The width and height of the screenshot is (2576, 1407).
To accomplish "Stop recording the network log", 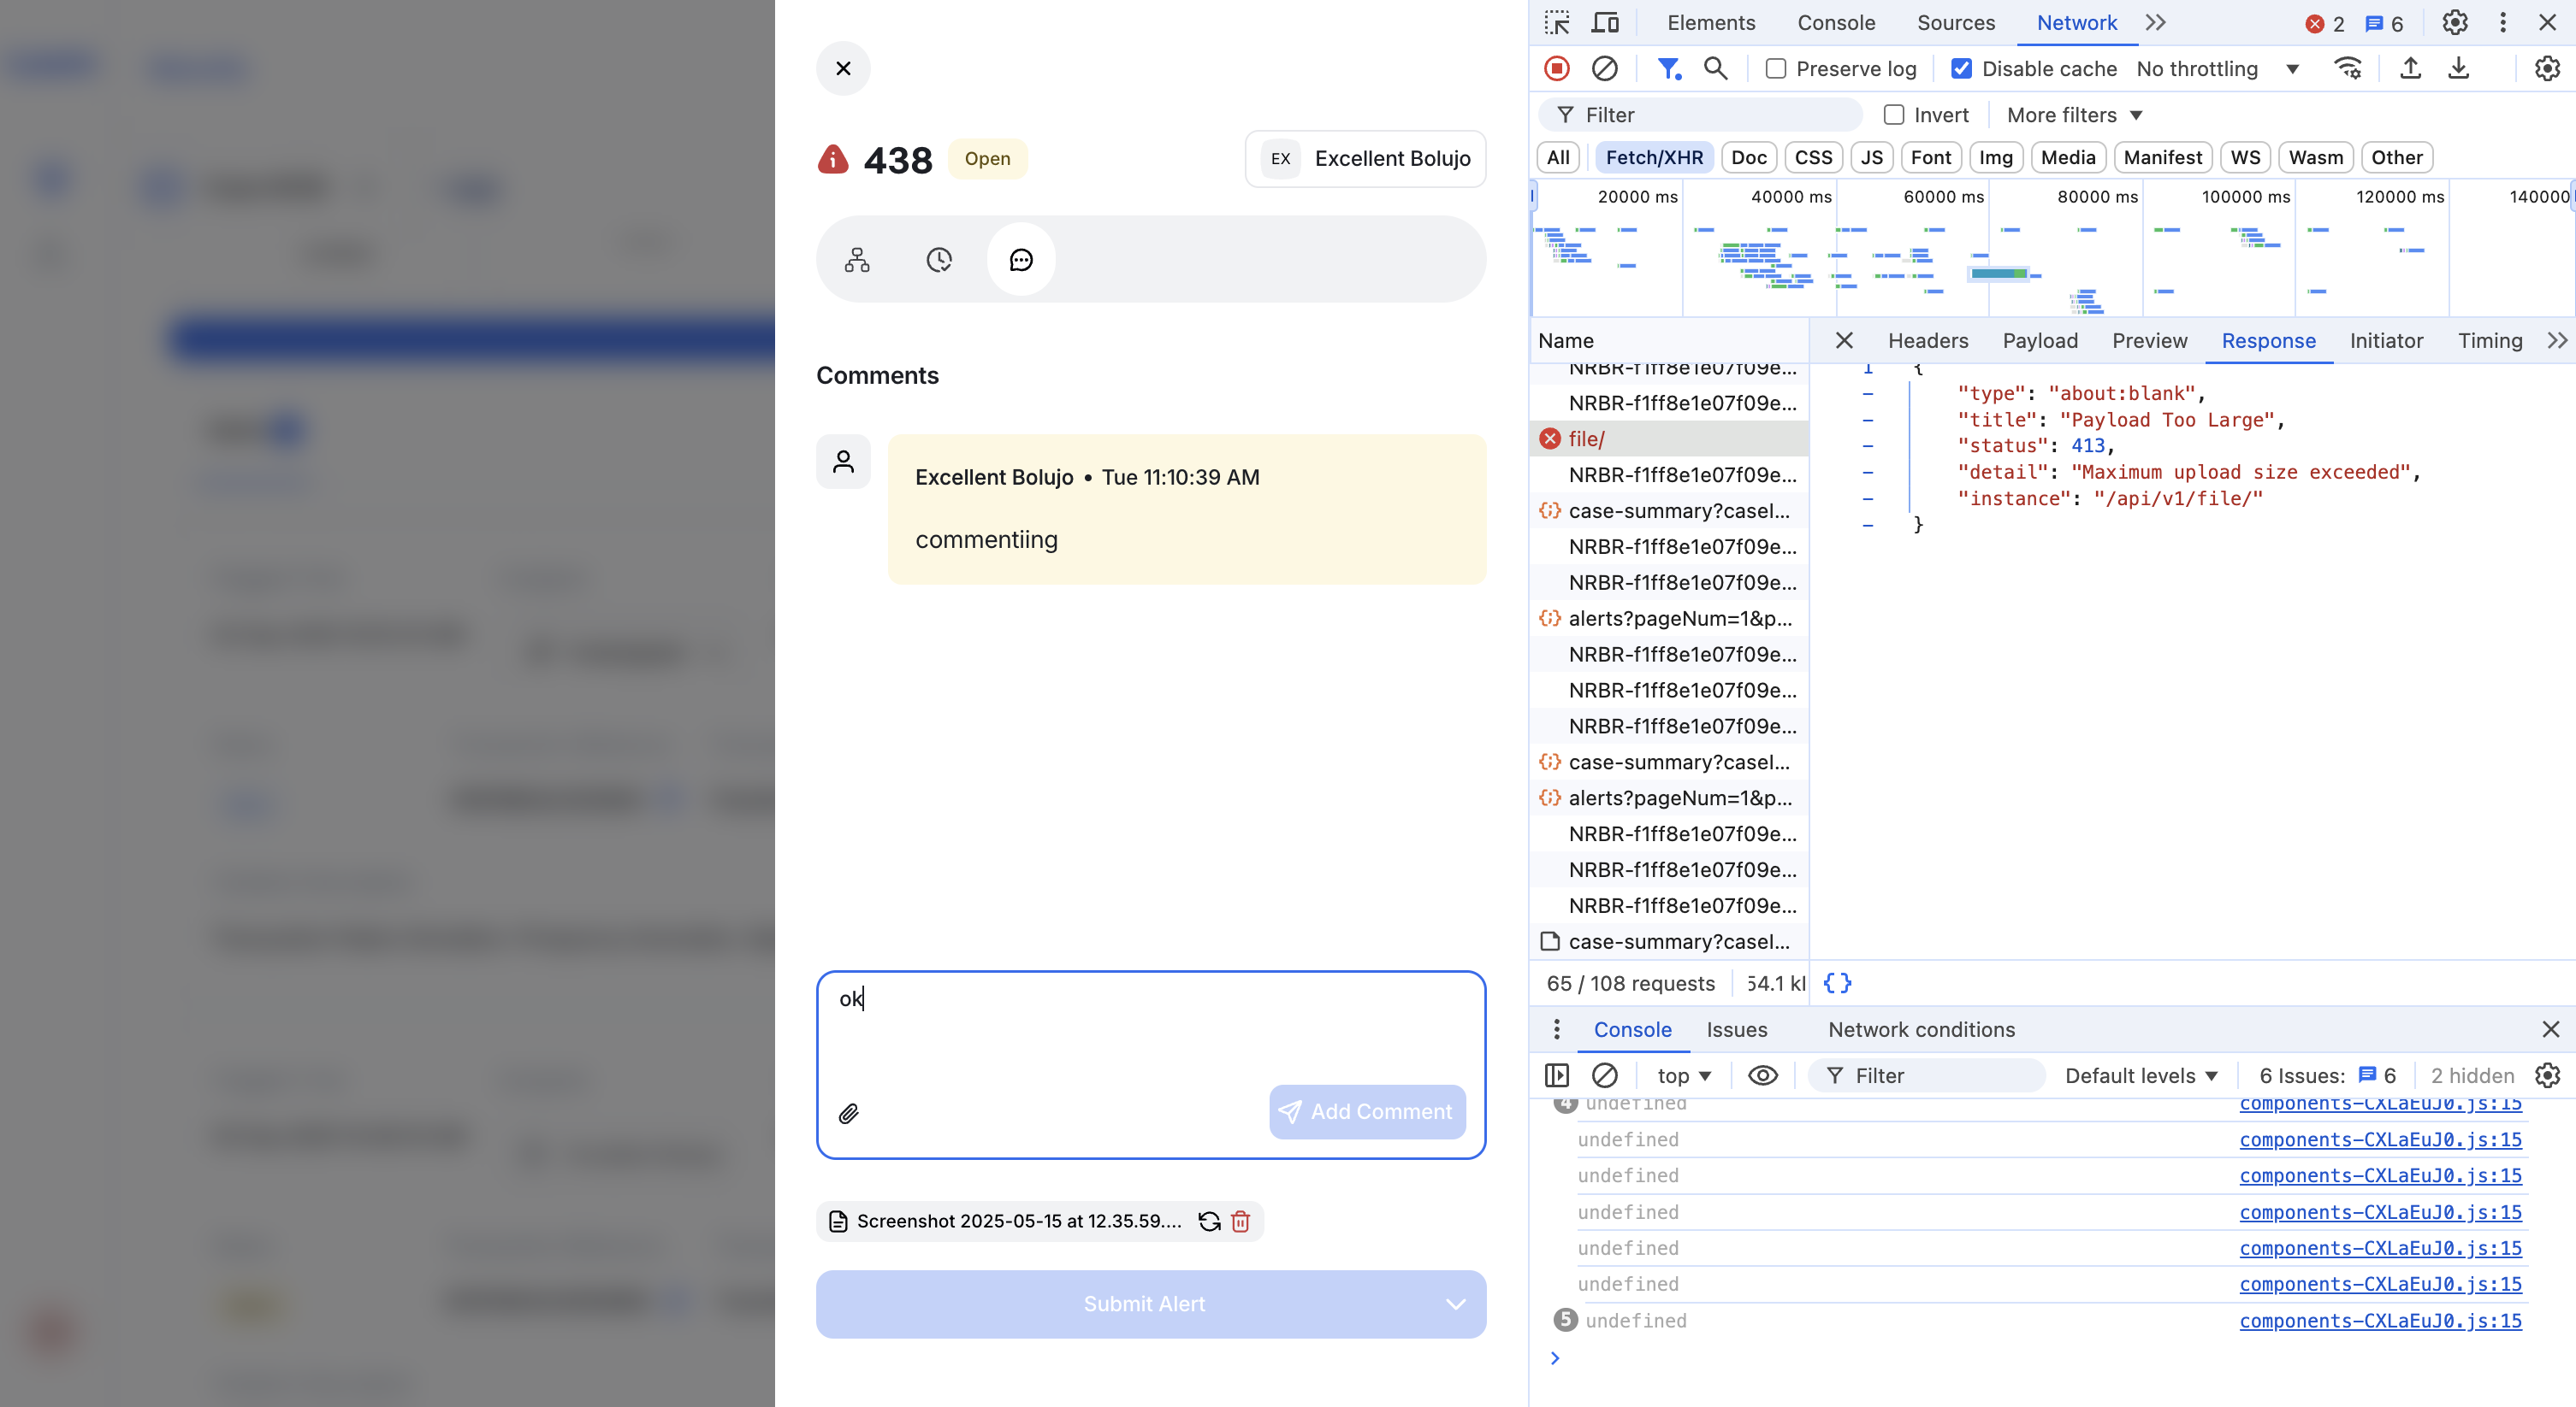I will [x=1557, y=68].
